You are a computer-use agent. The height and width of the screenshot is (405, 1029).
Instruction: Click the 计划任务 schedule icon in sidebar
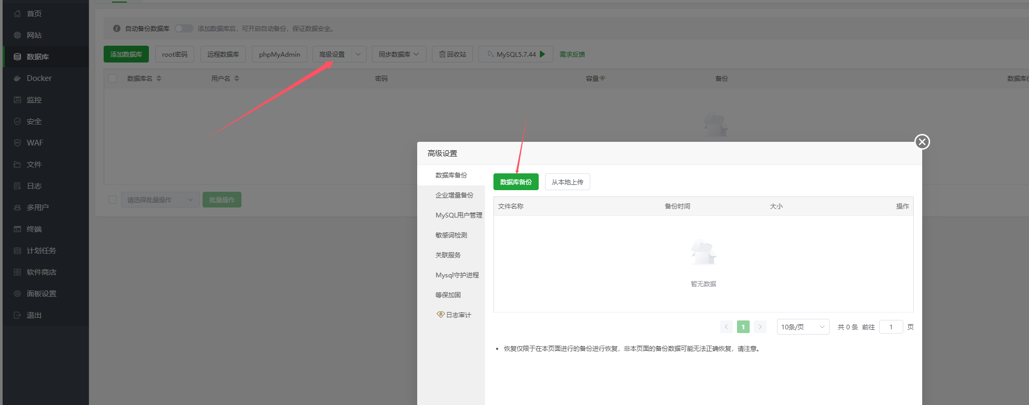(x=17, y=251)
